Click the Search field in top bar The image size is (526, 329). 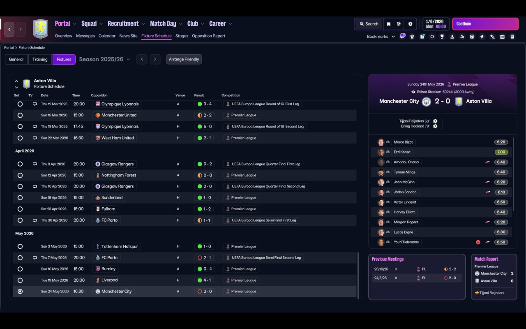point(369,24)
